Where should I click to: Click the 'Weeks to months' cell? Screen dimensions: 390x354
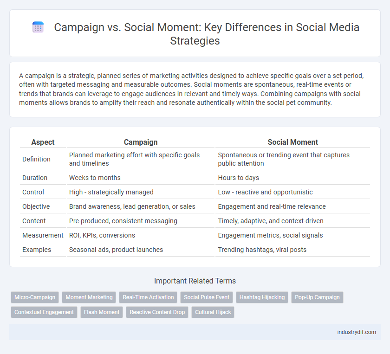click(x=141, y=178)
